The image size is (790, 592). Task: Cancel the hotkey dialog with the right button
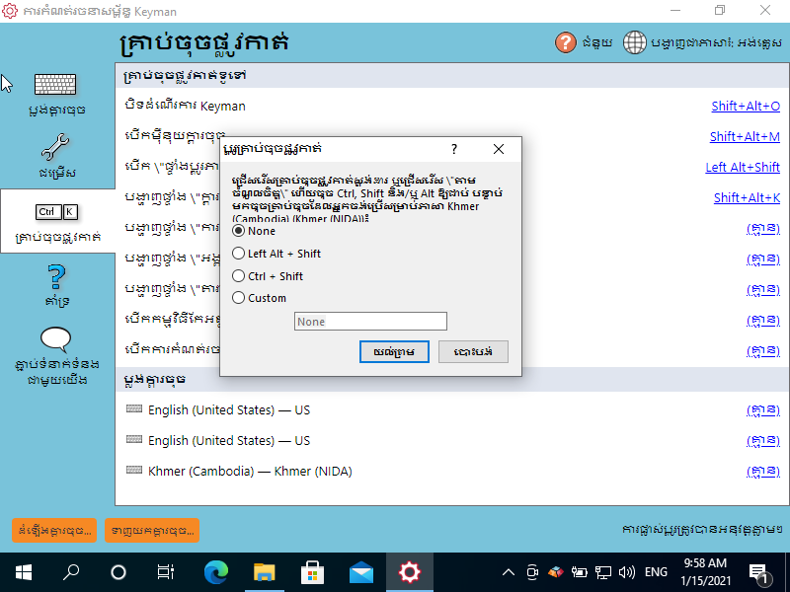pos(473,352)
